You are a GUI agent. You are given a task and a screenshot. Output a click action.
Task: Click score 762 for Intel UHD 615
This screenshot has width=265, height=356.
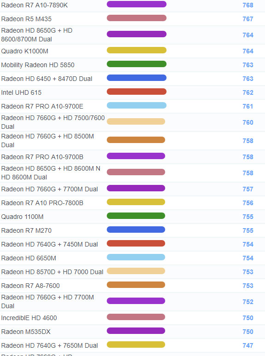pyautogui.click(x=248, y=92)
